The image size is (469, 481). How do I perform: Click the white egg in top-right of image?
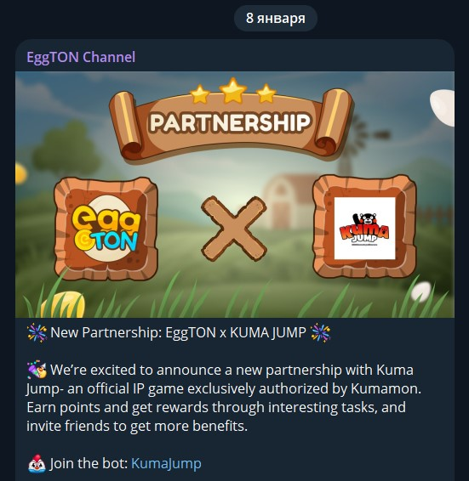[443, 108]
